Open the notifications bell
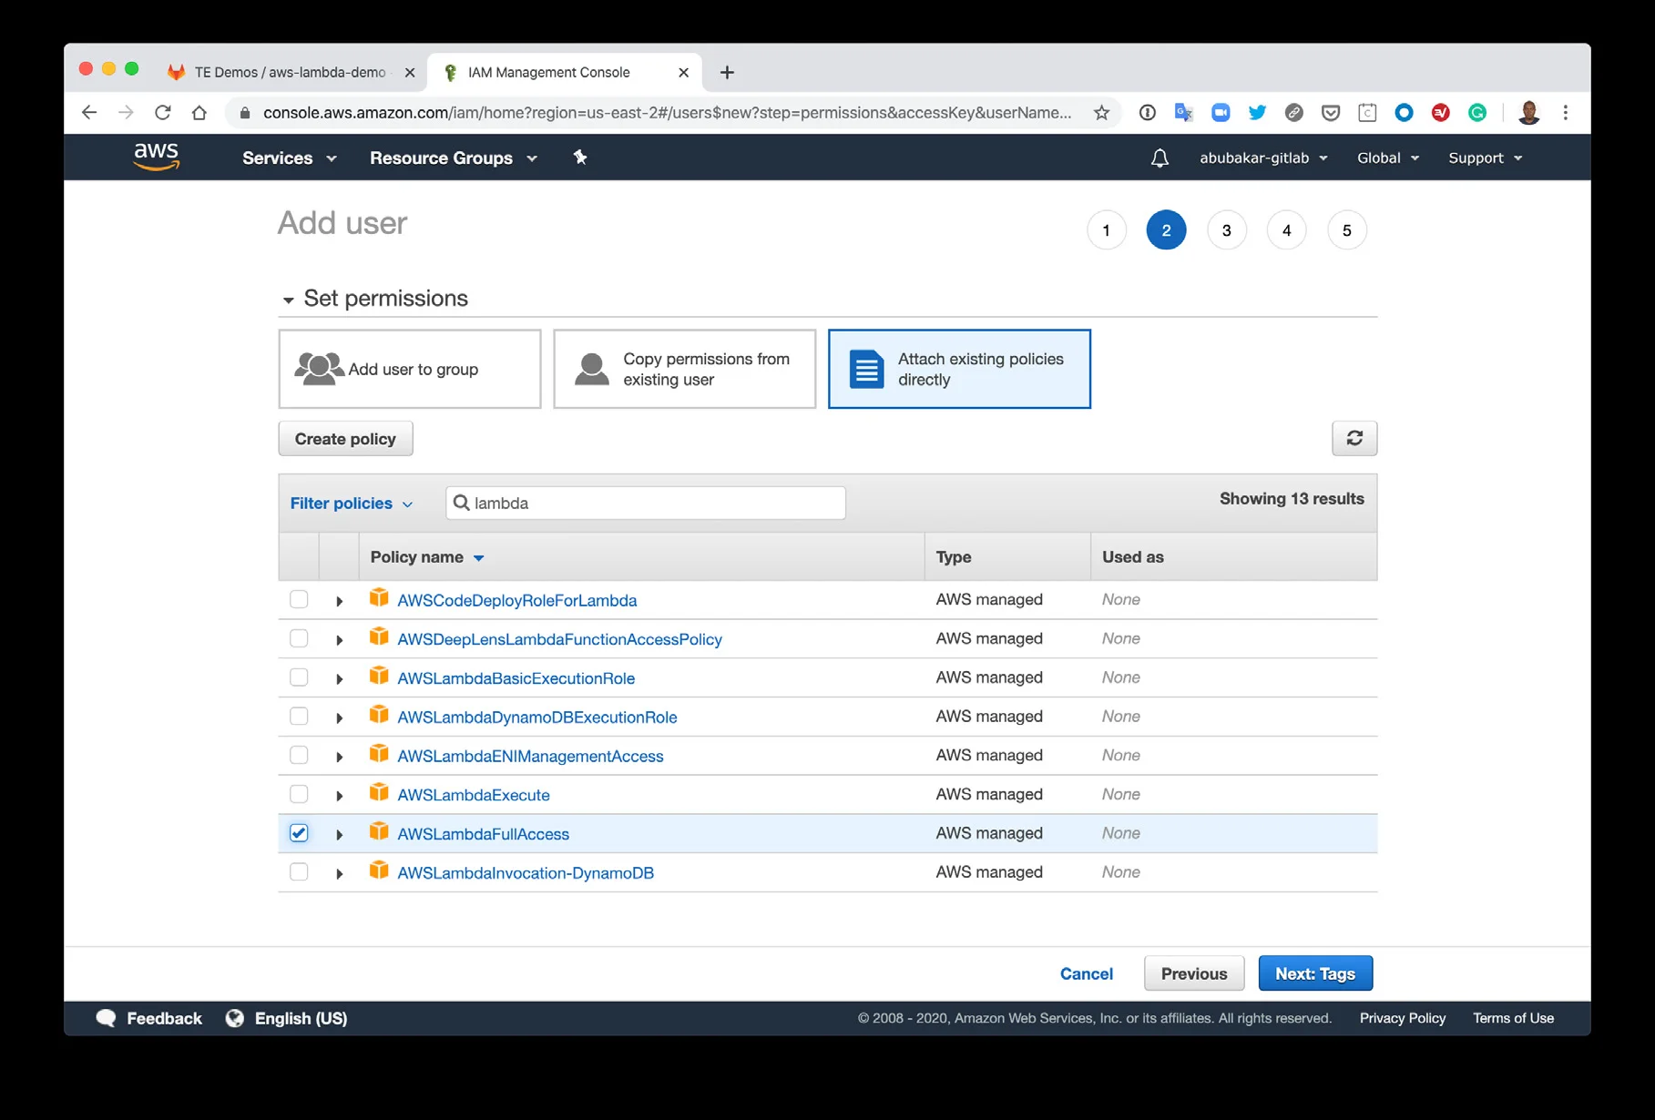This screenshot has width=1655, height=1120. click(1159, 158)
